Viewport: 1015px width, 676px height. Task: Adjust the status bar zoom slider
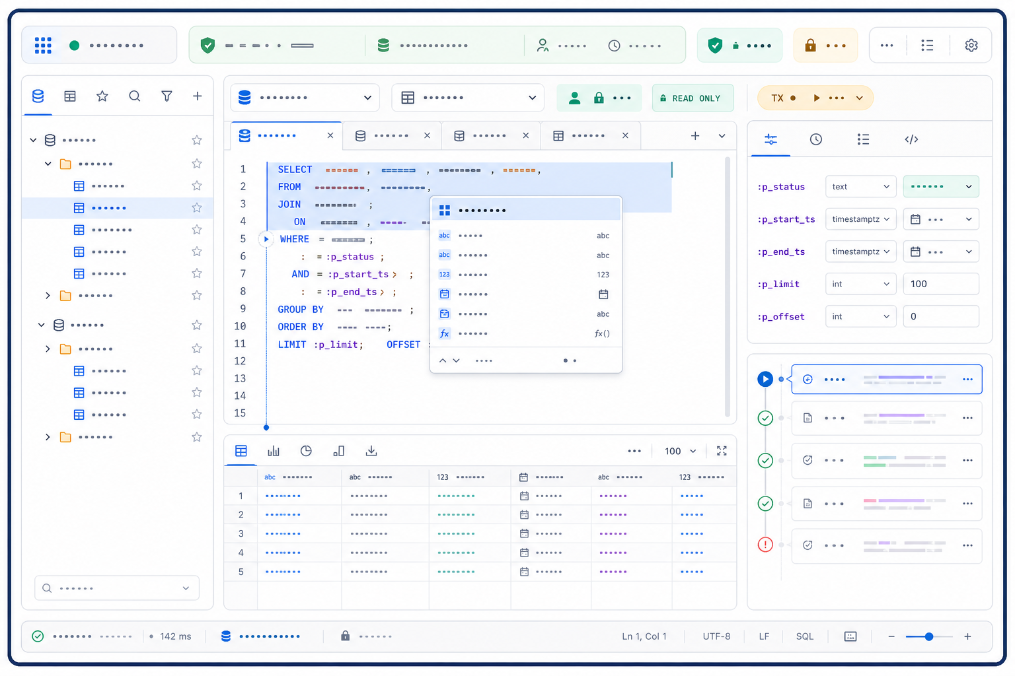[x=929, y=636]
